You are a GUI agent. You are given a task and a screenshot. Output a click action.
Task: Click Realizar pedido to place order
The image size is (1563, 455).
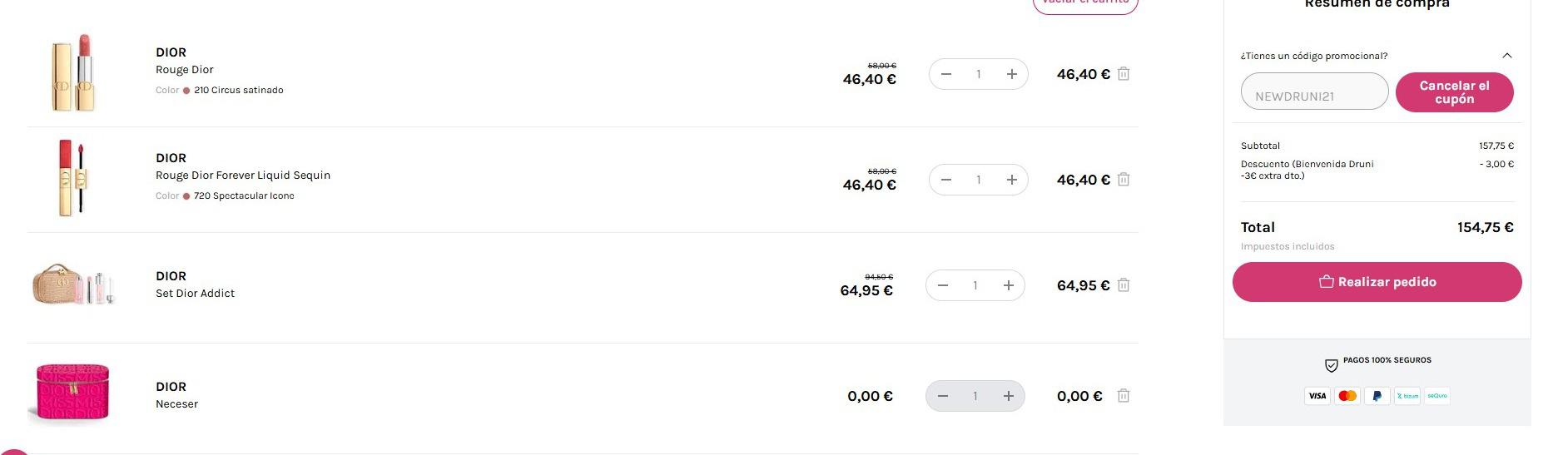tap(1377, 282)
